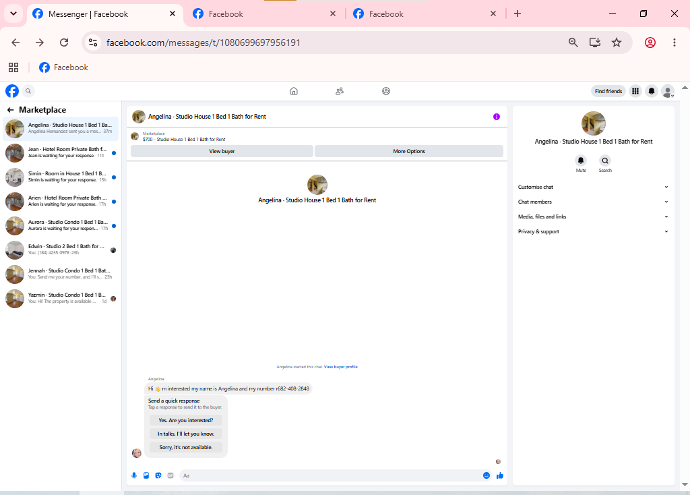Click the Find friends button
Image resolution: width=690 pixels, height=495 pixels.
[x=608, y=91]
